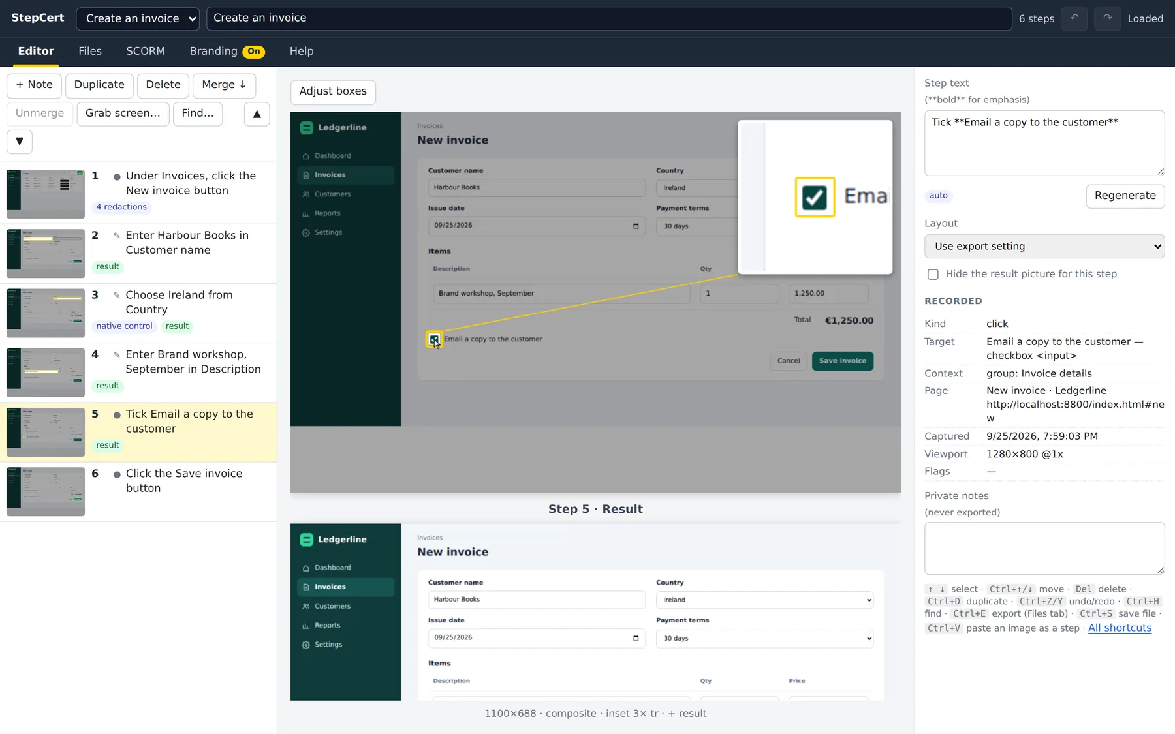Select step 3 Choose Ireland thumbnail
1175x734 pixels.
(x=46, y=313)
